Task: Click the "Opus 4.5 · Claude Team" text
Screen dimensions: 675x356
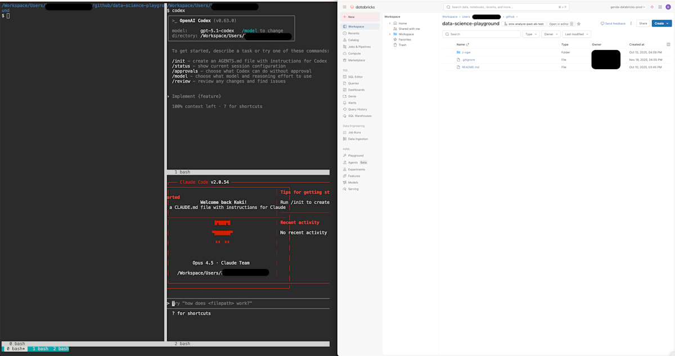Action: tap(221, 263)
